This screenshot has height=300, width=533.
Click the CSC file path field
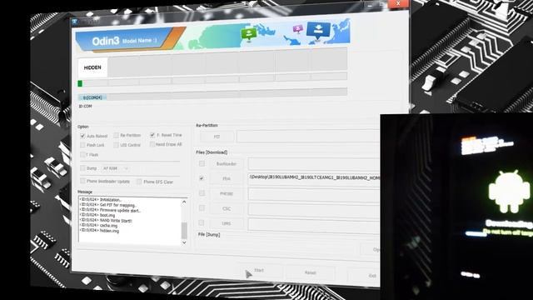(x=314, y=209)
